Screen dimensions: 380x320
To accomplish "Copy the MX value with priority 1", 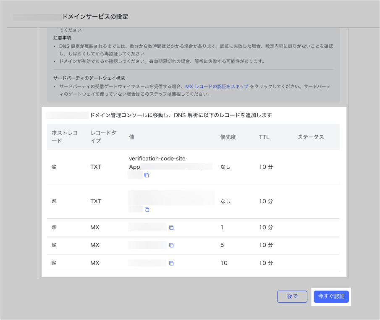I will (x=171, y=228).
